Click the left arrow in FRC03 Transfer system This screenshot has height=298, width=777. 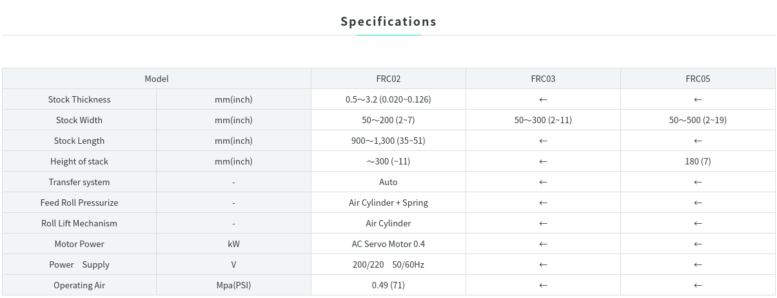[543, 182]
